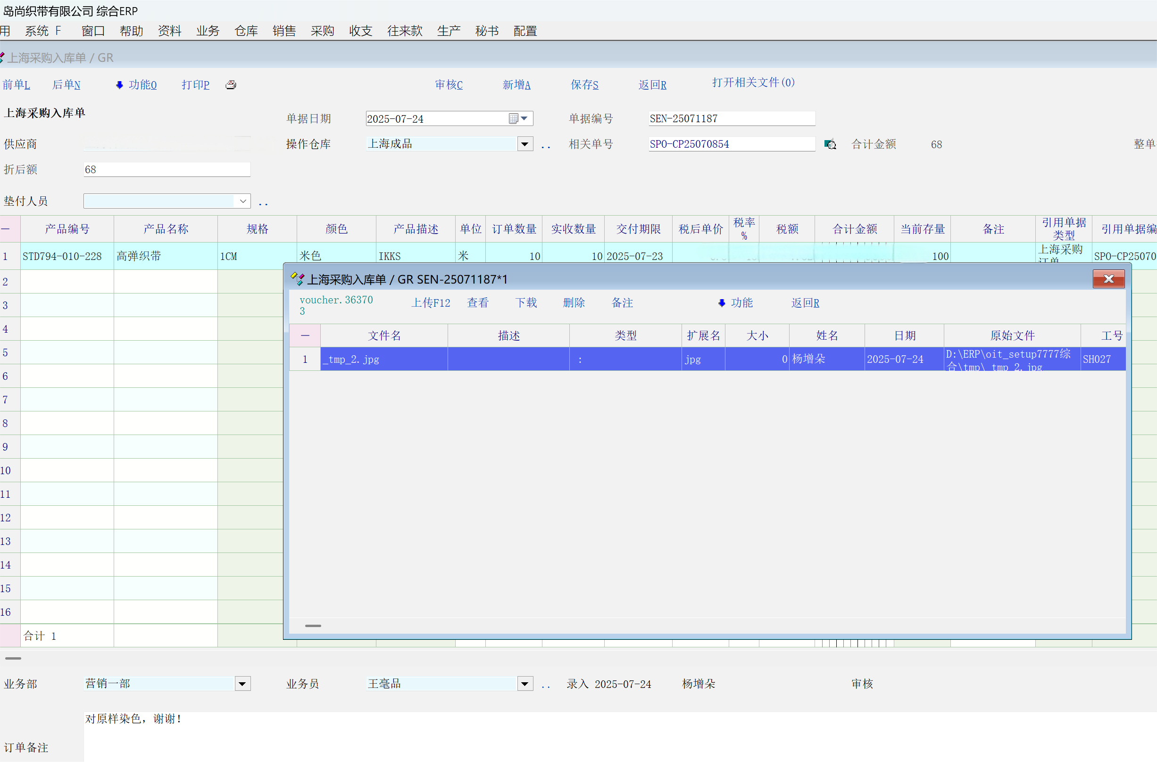Click the 功能 arrow in the attachment dialog
The width and height of the screenshot is (1157, 762).
click(x=735, y=303)
